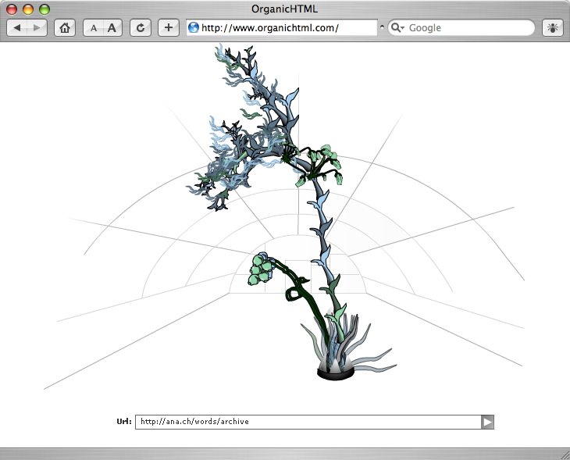Add bookmark using the plus button
Image resolution: width=570 pixels, height=460 pixels.
pos(169,28)
